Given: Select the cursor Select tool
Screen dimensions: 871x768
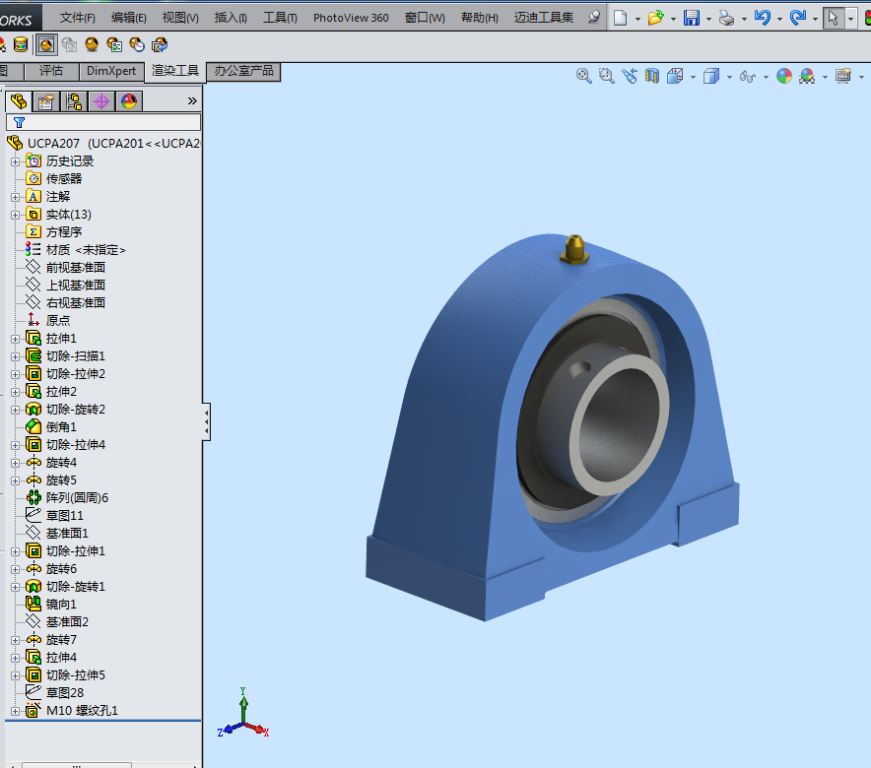Looking at the screenshot, I should [x=833, y=18].
